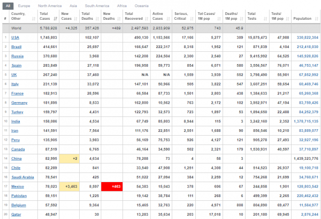This screenshot has height=219, width=321.
Task: Sort by Total Cases column arrow icon
Action: [55, 19]
